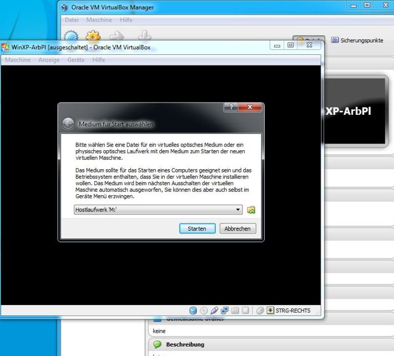The height and width of the screenshot is (356, 394).
Task: Open Hilfe menu in VirtualBox Manager
Action: pos(126,19)
